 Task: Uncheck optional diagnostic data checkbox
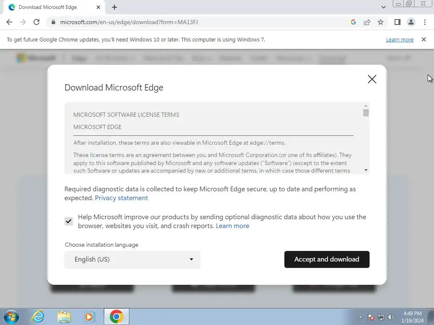coord(69,221)
